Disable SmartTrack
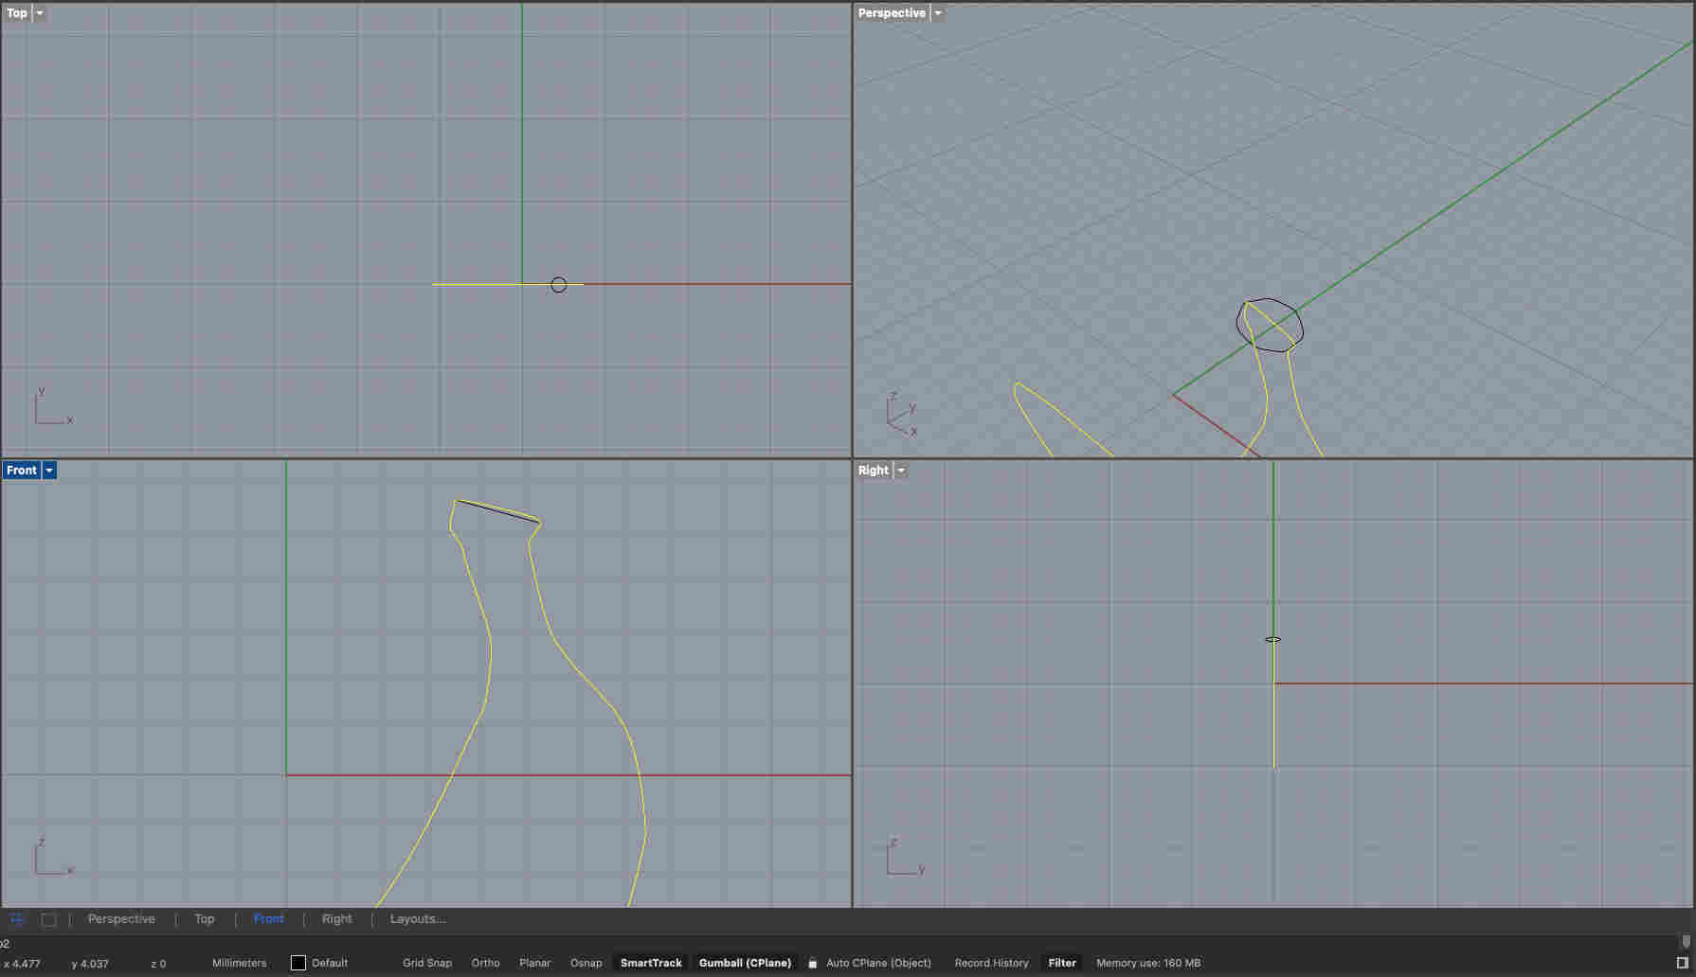Viewport: 1696px width, 977px height. pyautogui.click(x=651, y=963)
